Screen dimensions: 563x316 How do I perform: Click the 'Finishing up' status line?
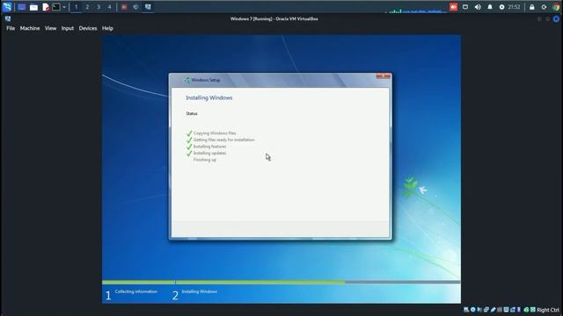coord(205,160)
